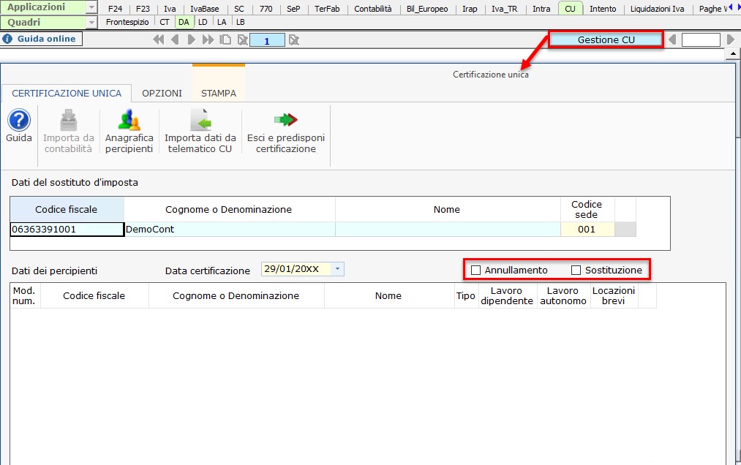Click the Mod. num. column header
The width and height of the screenshot is (741, 465).
pos(25,296)
